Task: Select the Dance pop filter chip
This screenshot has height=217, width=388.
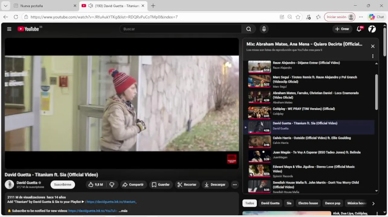Action: (332, 203)
